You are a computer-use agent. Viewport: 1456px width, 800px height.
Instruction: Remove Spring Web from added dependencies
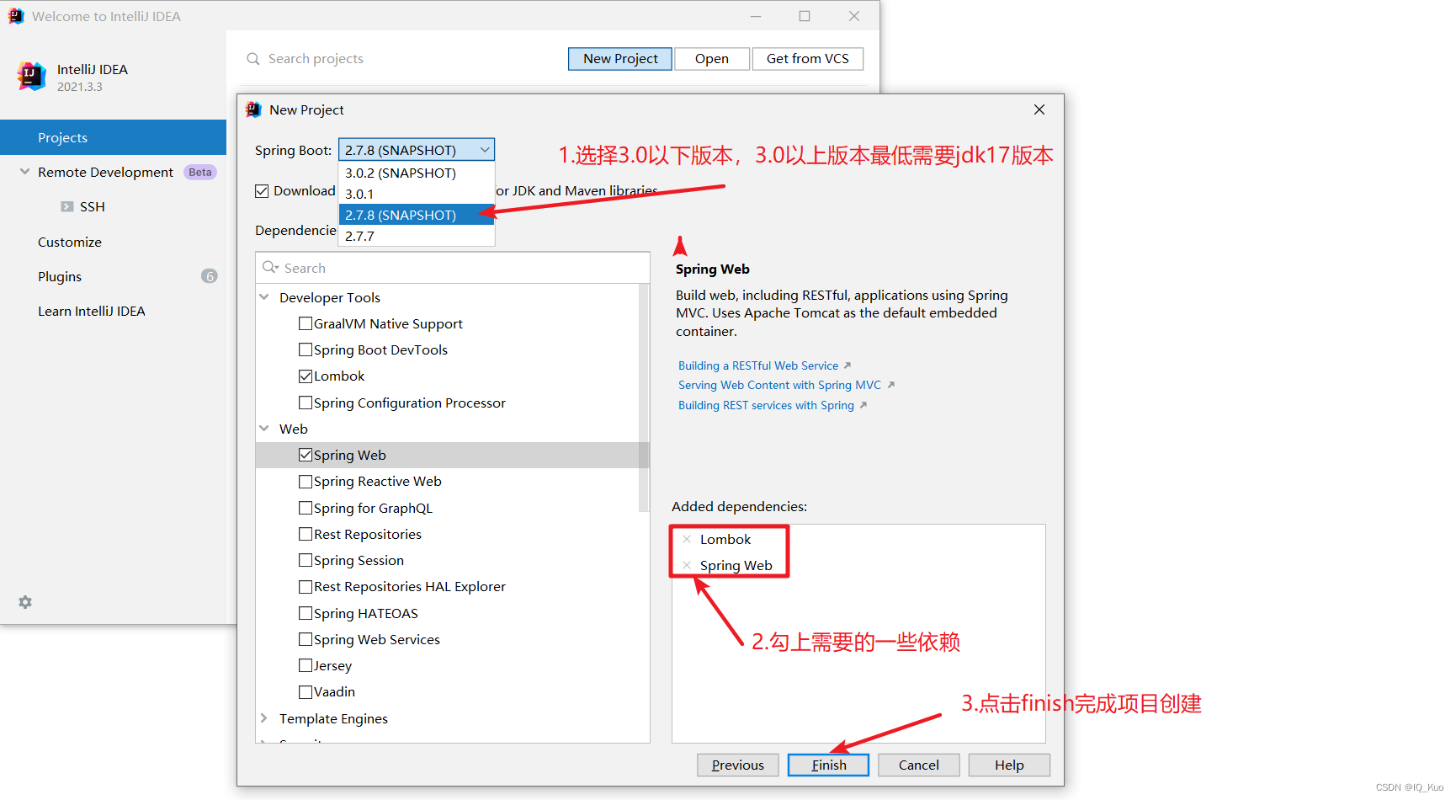687,565
